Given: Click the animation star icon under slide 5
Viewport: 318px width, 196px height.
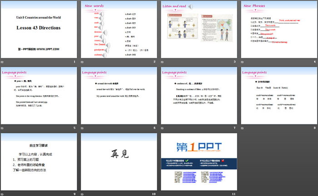Looking at the screenshot, I should [x=2, y=128].
